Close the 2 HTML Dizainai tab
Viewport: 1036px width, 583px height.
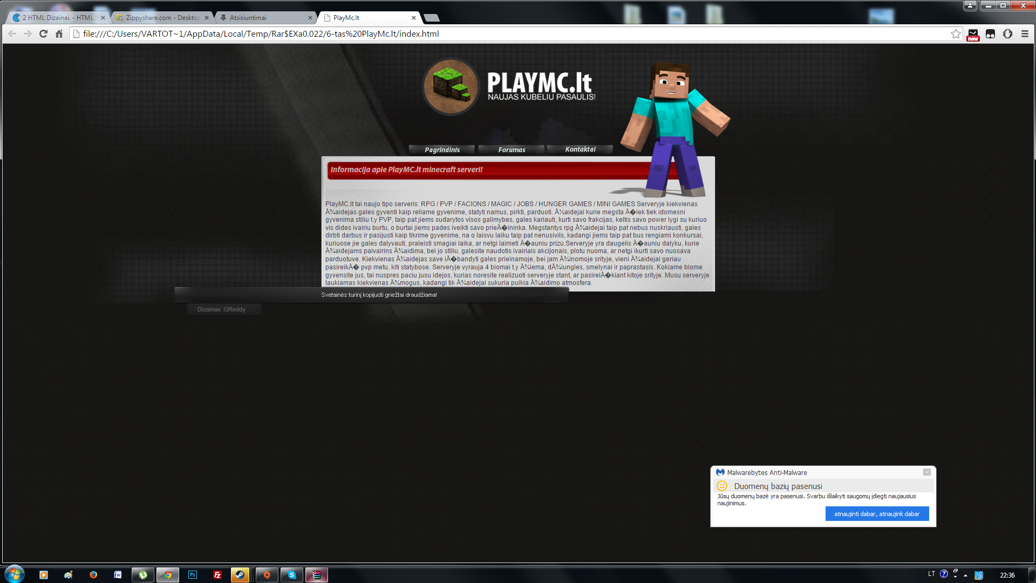pos(103,18)
